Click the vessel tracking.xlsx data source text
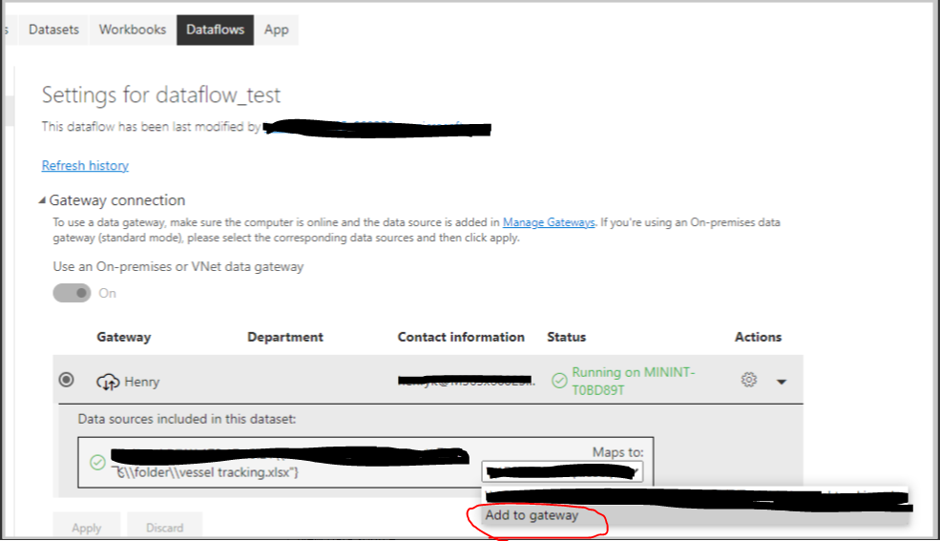 pos(207,472)
